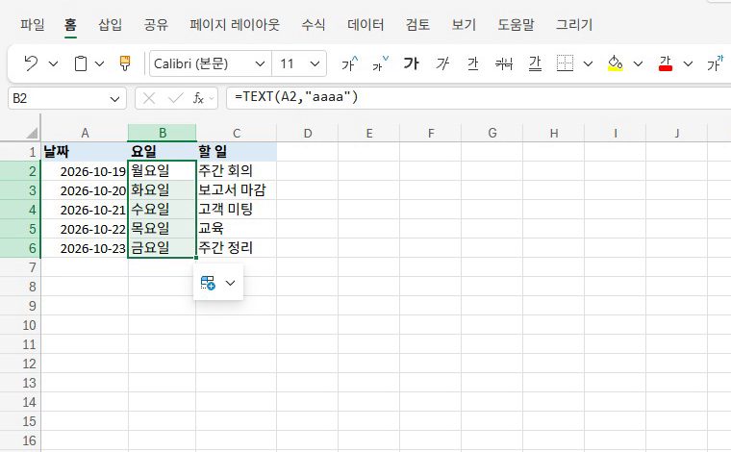Click the formula bar with TEXT formula
The height and width of the screenshot is (452, 731).
478,98
